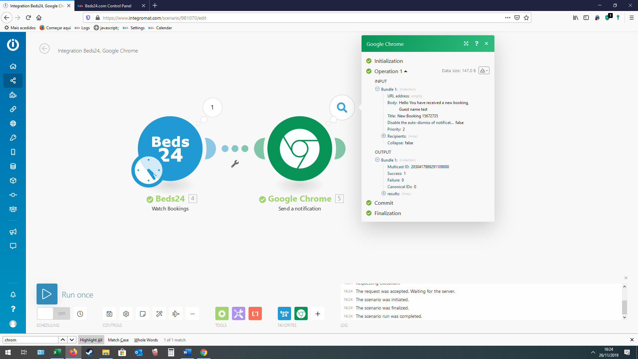Open the Flow control tools green gear

(222, 313)
